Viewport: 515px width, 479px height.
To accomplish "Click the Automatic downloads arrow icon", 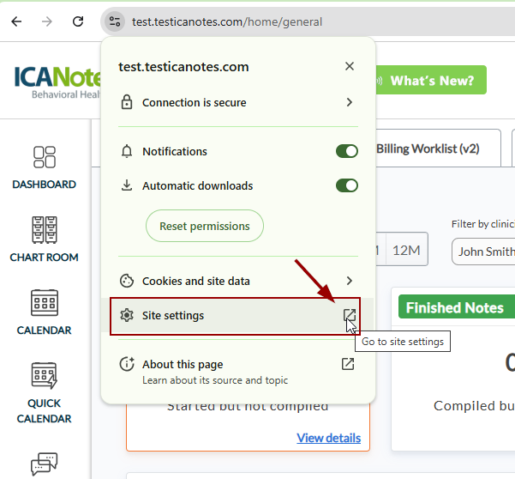I will 127,185.
